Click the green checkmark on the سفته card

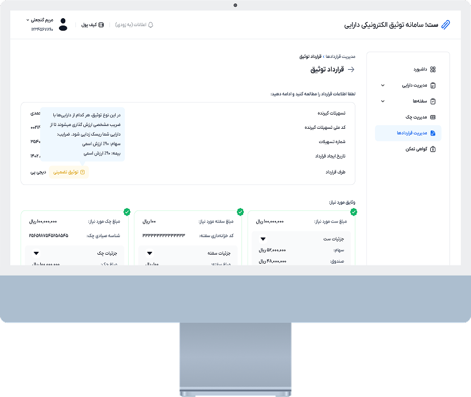(x=240, y=212)
